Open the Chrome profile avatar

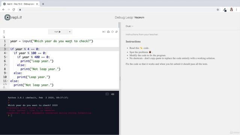click(231, 10)
